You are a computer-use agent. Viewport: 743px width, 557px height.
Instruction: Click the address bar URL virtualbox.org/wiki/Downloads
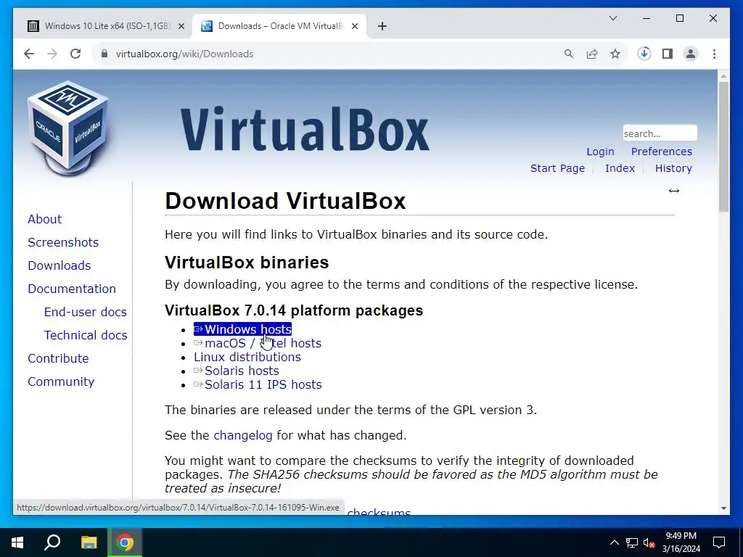click(x=184, y=54)
